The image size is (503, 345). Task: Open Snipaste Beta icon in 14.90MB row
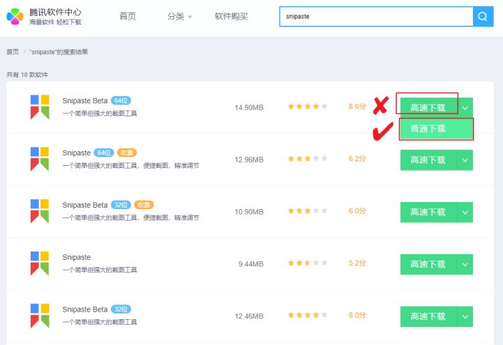tap(40, 107)
